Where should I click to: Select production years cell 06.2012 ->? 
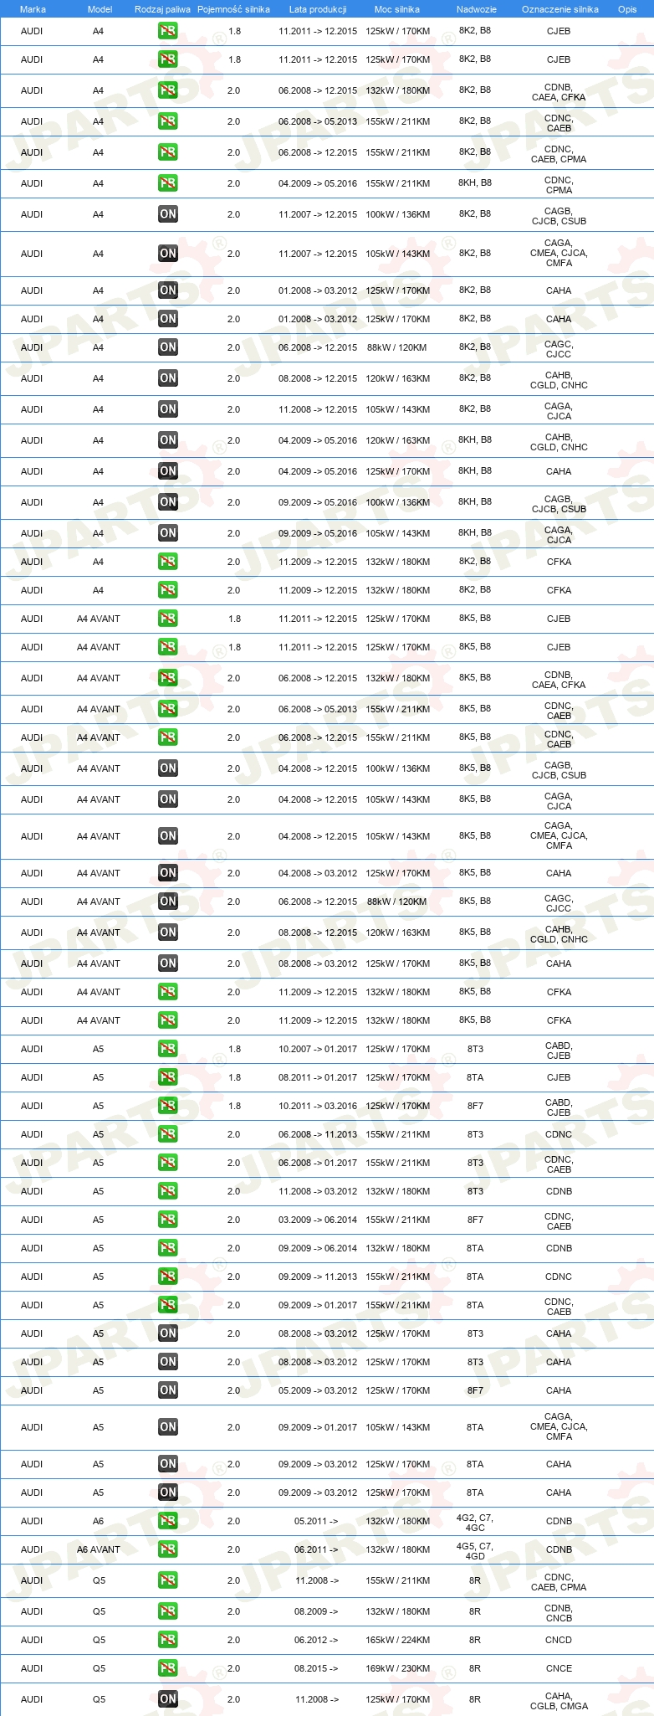(x=316, y=1640)
